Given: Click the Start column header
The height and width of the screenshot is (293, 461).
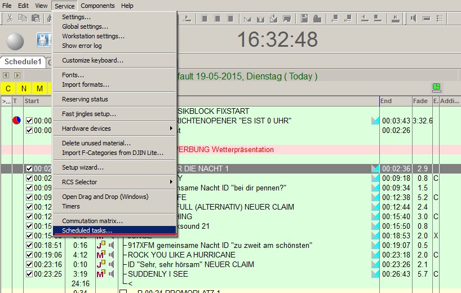Looking at the screenshot, I should click(38, 101).
